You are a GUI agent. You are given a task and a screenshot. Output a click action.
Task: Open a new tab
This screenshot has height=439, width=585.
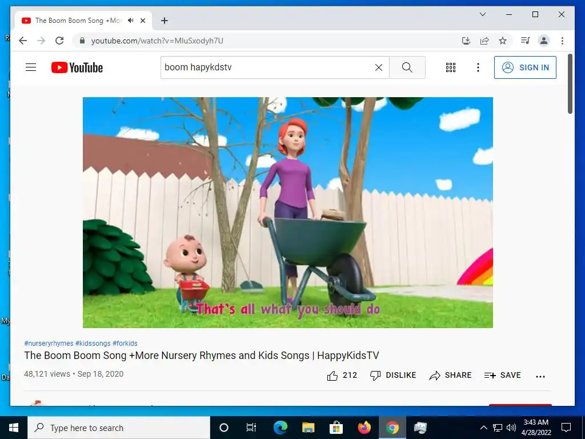click(164, 21)
